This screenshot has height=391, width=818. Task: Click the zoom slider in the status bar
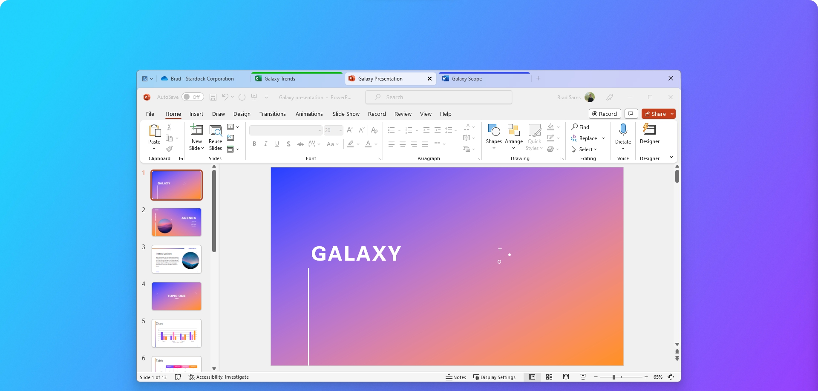tap(621, 377)
